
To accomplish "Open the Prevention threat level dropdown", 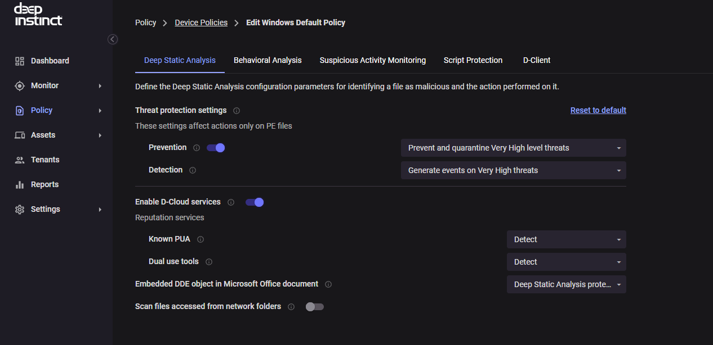I will (x=513, y=148).
